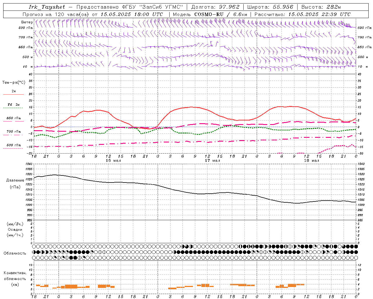
Task: Click the "Высота: 282м" header value
Action: click(321, 7)
